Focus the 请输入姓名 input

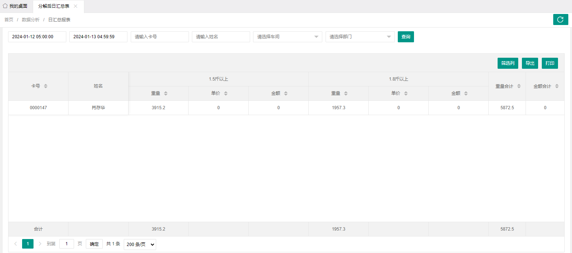(221, 37)
